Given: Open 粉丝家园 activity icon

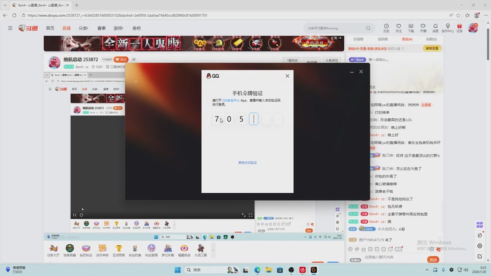Looking at the screenshot, I should pos(152,250).
